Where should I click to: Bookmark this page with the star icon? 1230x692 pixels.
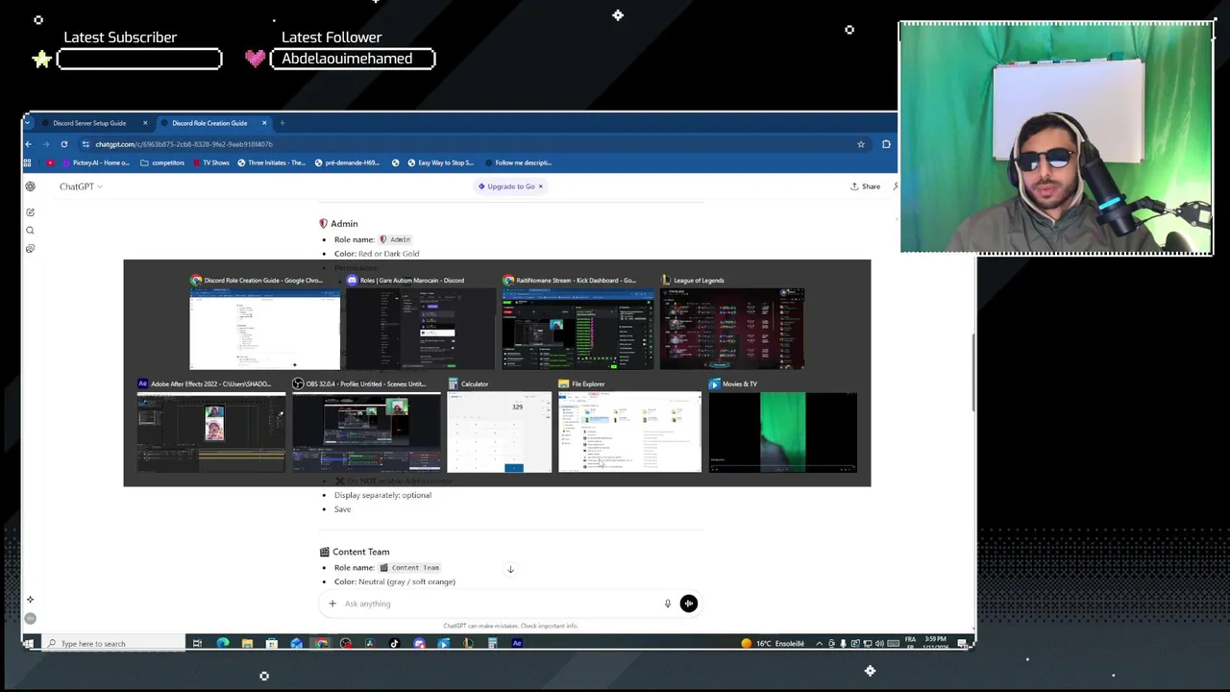[x=861, y=144]
